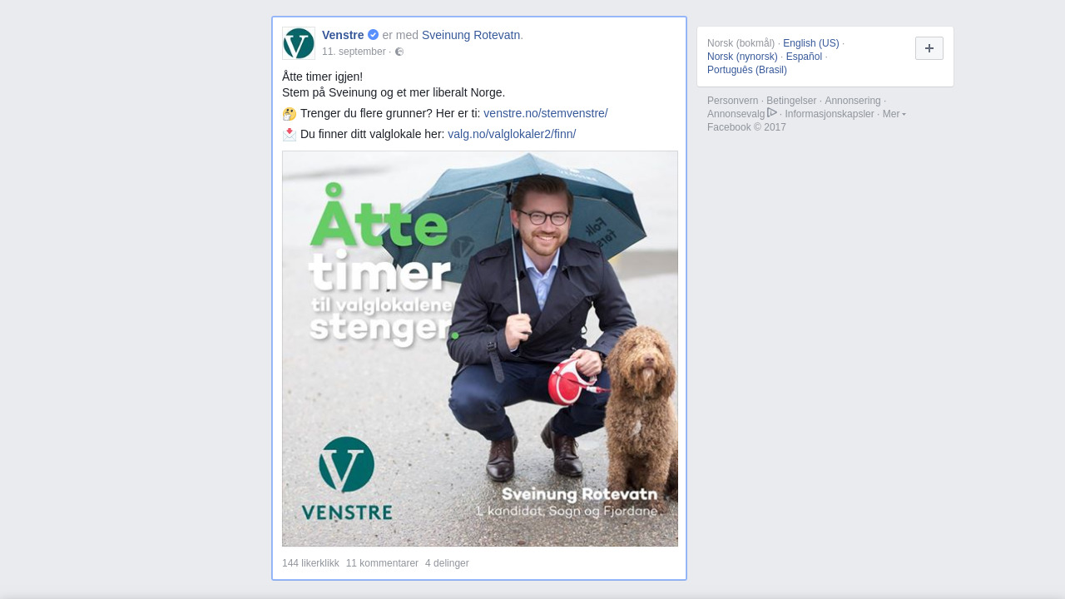The image size is (1065, 599).
Task: View the 4 delinger
Action: pyautogui.click(x=447, y=563)
